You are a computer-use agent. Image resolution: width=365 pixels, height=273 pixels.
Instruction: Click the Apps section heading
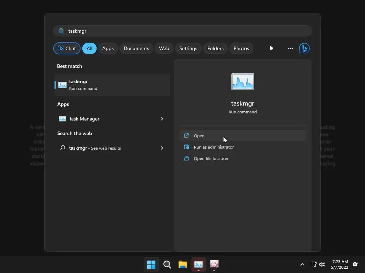(63, 104)
